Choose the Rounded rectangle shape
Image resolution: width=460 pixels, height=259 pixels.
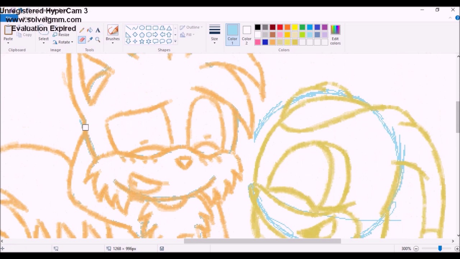[x=156, y=28]
